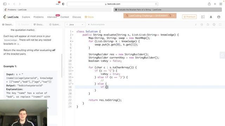The image size is (225, 126).
Task: Click the curly braces format icon
Action: pos(202,24)
